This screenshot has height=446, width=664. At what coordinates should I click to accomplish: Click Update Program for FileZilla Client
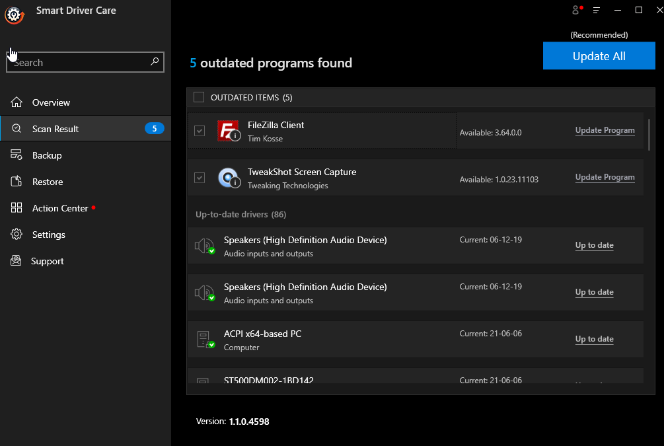click(605, 130)
